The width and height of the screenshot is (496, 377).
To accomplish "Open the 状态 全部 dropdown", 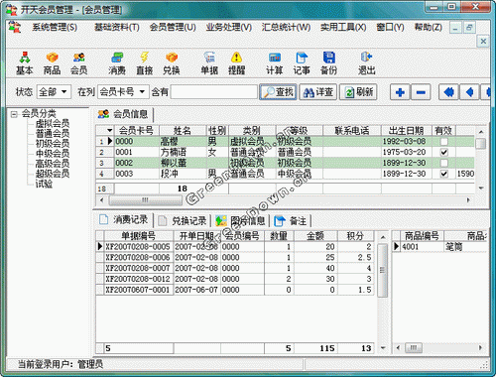I will pos(54,91).
